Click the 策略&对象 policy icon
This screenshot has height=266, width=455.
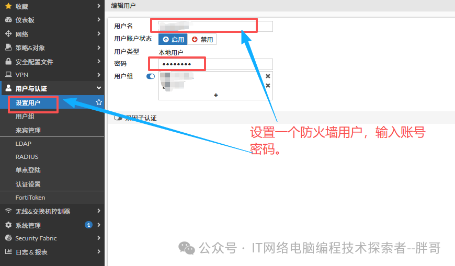8,47
